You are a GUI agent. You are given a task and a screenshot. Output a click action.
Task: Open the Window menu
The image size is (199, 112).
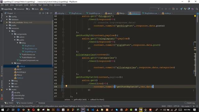coord(57,5)
